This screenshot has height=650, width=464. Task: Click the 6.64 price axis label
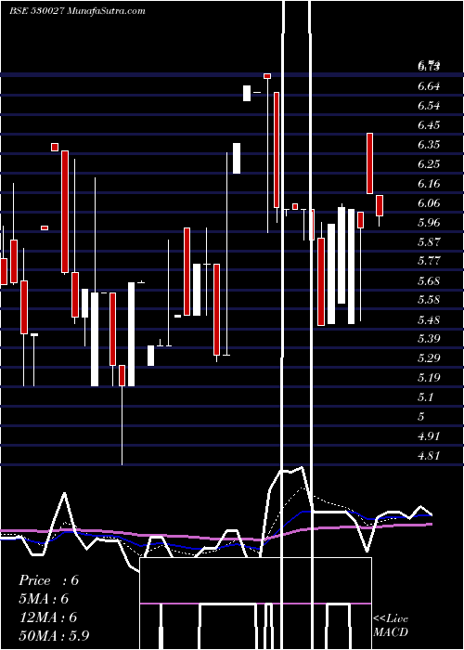(429, 86)
